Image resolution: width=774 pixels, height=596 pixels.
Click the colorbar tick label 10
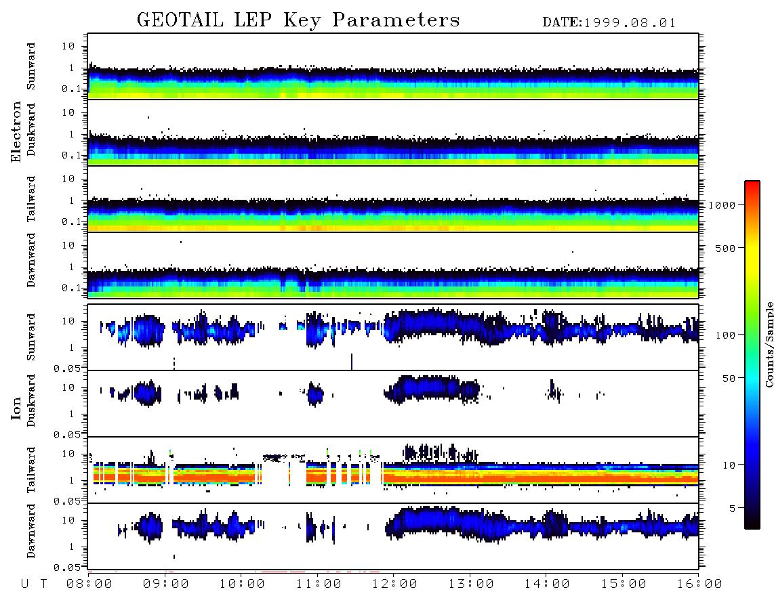729,465
